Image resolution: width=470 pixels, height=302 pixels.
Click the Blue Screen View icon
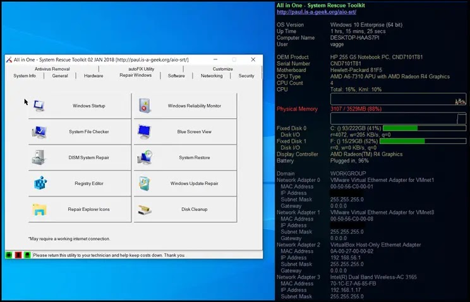pyautogui.click(x=144, y=131)
